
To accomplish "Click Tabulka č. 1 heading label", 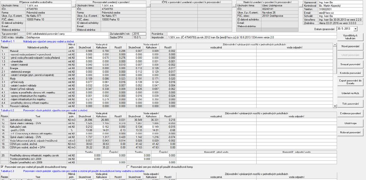I will pyautogui.click(x=8, y=41).
